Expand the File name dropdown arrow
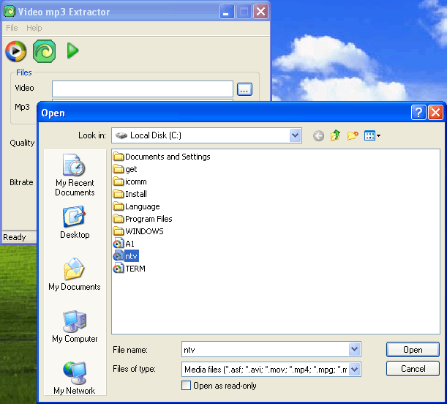The width and height of the screenshot is (447, 404). [x=354, y=349]
